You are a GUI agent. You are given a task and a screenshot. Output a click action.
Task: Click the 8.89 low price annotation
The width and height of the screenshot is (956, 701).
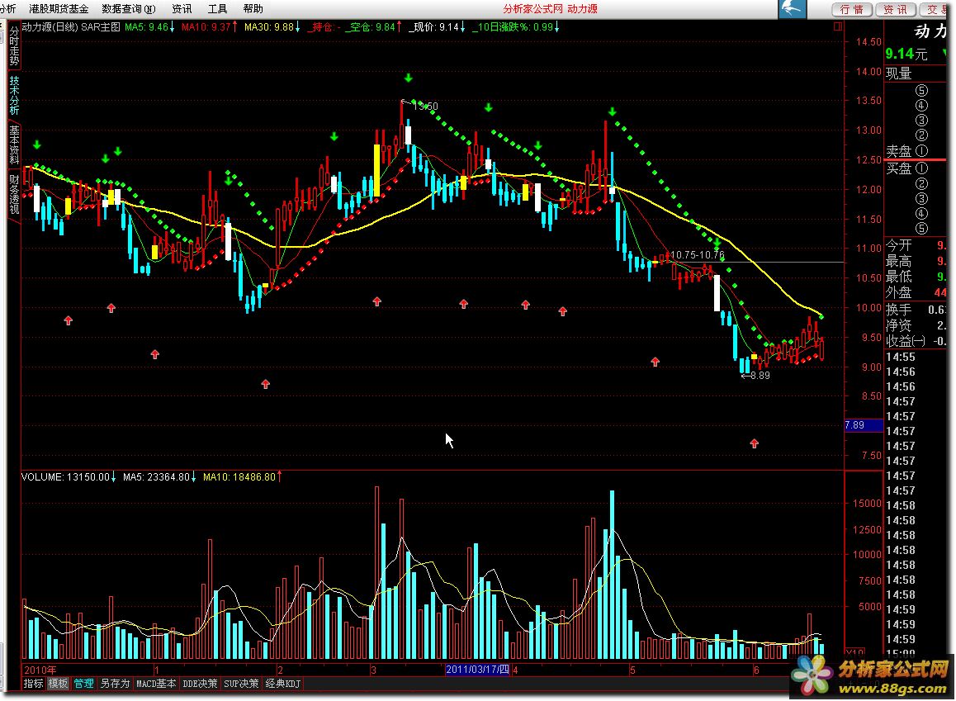click(x=760, y=376)
